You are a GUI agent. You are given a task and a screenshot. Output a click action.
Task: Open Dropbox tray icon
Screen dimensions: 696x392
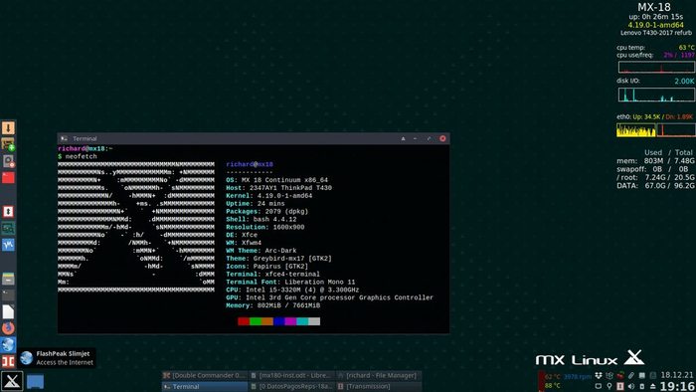click(599, 375)
